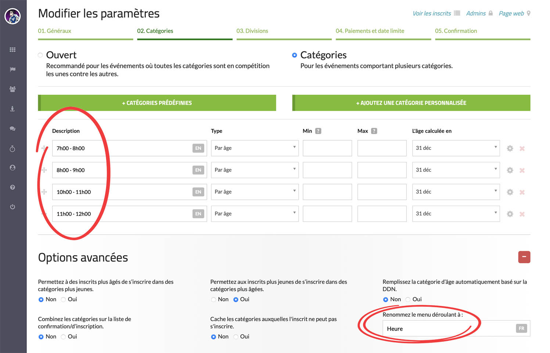Select the Catégories radio option
Screen dimensions: 550x353
(294, 55)
